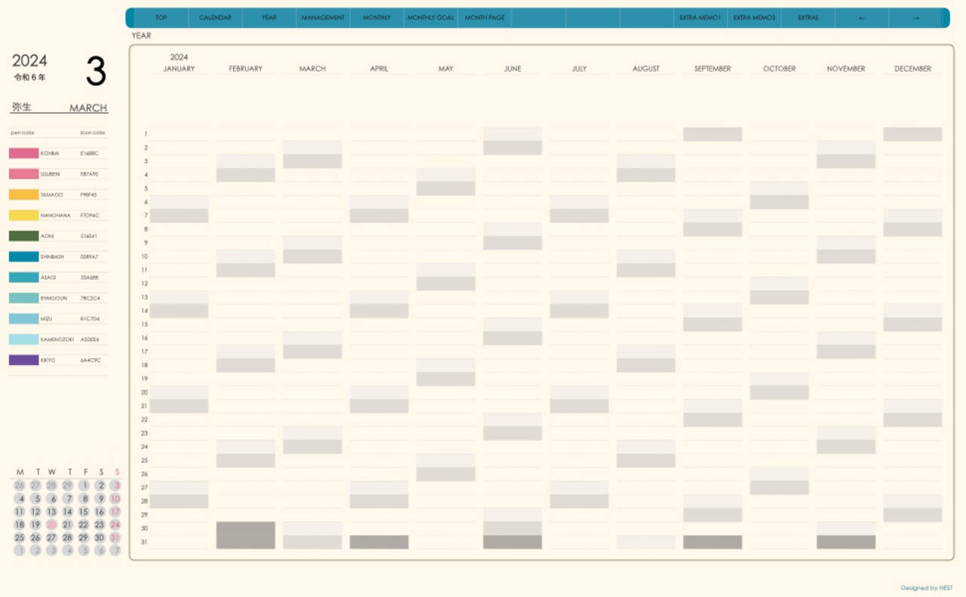The width and height of the screenshot is (966, 597).
Task: Click the OCTOBER column header
Action: pyautogui.click(x=780, y=69)
